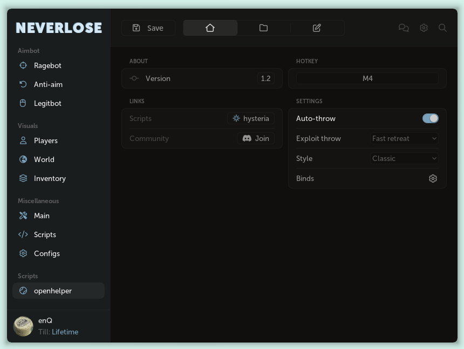Toggle the Auto-throw switch
Image resolution: width=464 pixels, height=349 pixels.
click(430, 118)
